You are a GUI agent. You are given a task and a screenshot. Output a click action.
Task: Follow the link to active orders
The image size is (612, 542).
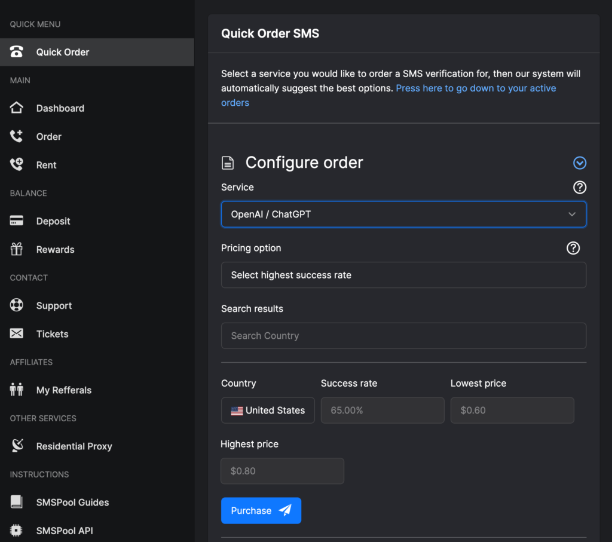coord(388,95)
